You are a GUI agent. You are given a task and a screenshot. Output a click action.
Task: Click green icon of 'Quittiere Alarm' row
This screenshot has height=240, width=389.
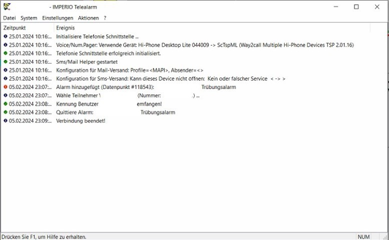[x=6, y=112]
